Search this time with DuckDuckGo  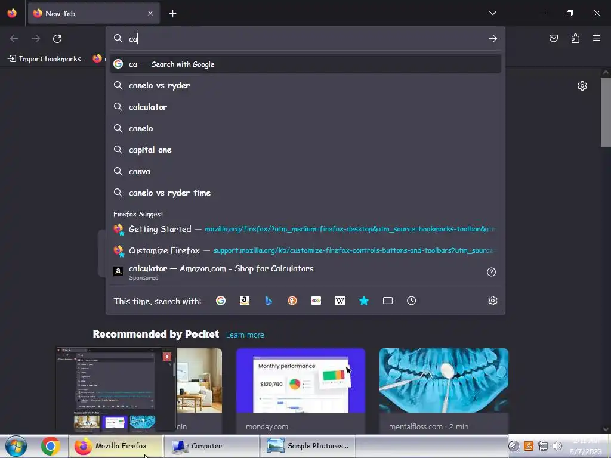[x=292, y=301]
